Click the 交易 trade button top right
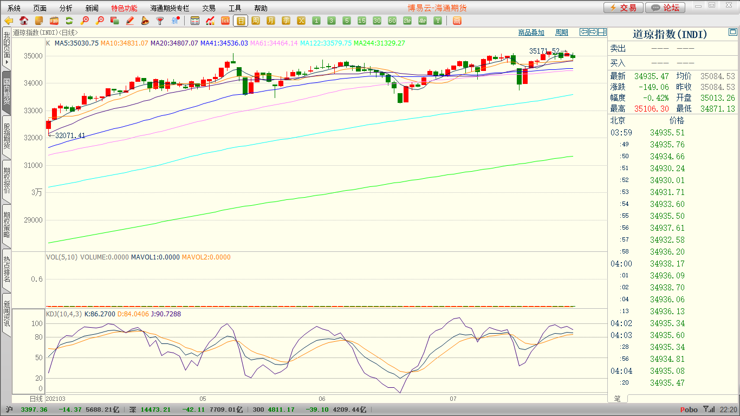The height and width of the screenshot is (416, 740). (624, 8)
